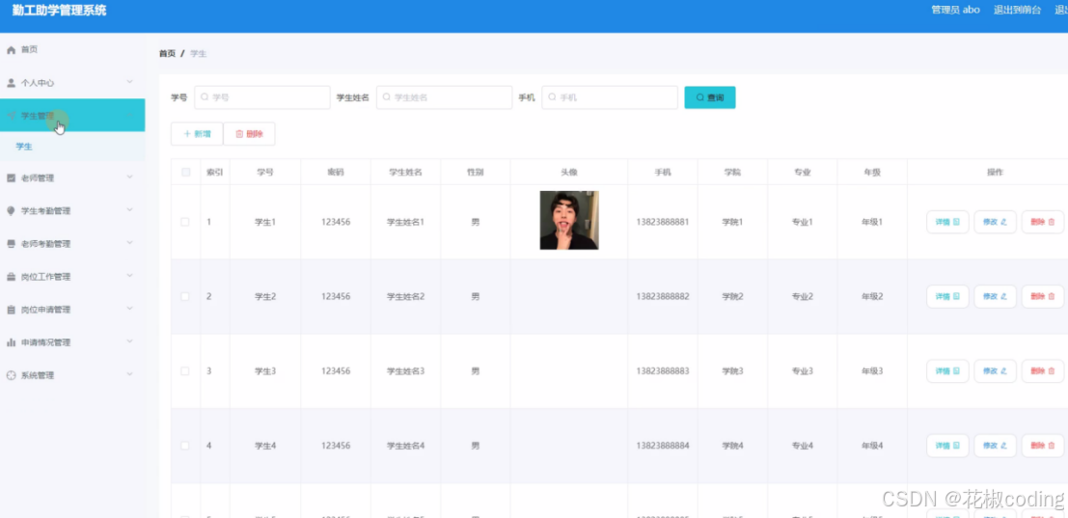Image resolution: width=1068 pixels, height=518 pixels.
Task: Click phone number 13823888882
Action: point(663,297)
